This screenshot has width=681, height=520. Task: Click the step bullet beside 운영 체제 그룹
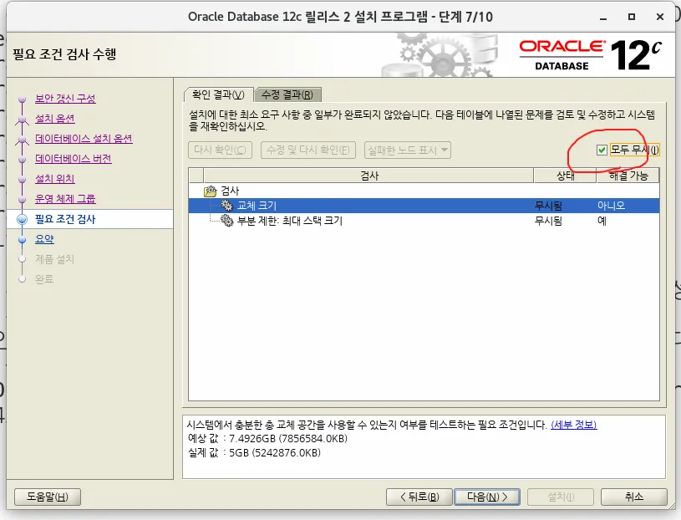tap(23, 200)
